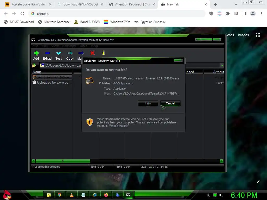The image size is (267, 200).
Task: Click the Test archive toolbar icon
Action: tap(59, 53)
